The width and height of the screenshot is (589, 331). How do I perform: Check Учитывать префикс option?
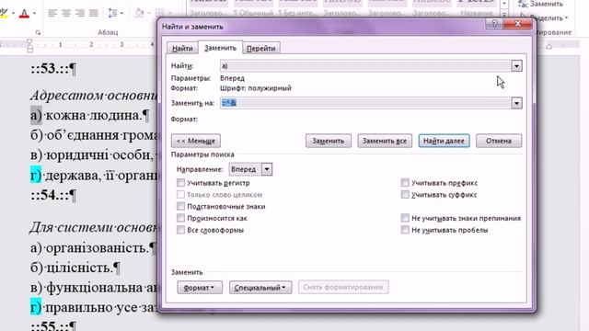[x=405, y=183]
